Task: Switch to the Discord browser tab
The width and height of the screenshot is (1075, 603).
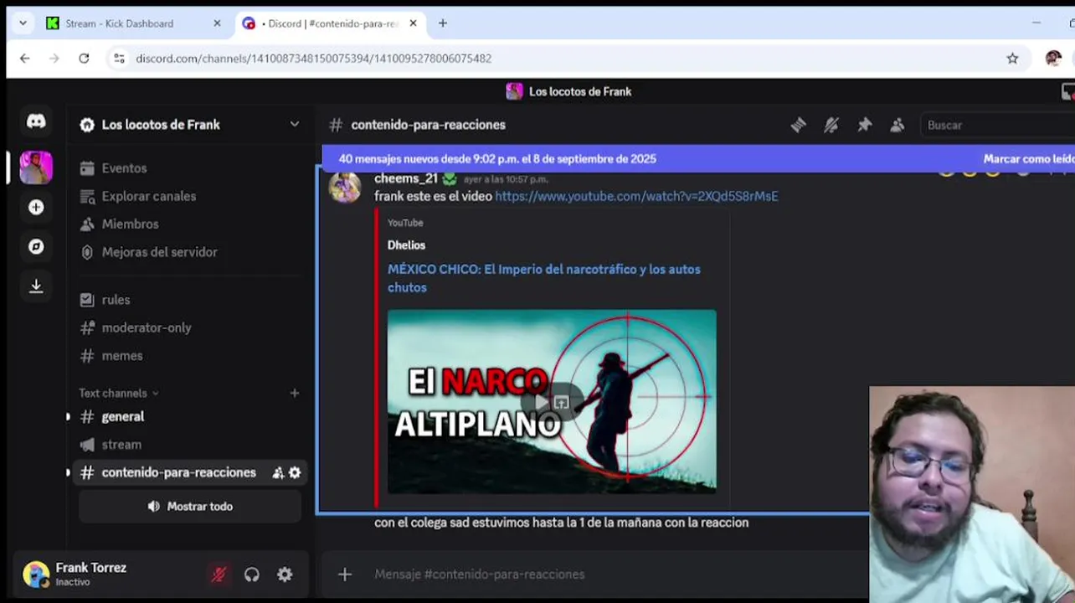Action: click(x=330, y=23)
